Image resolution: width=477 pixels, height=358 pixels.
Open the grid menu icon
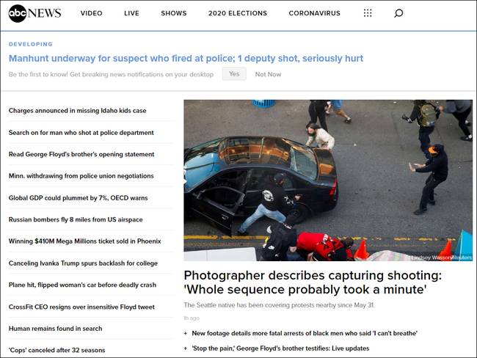[x=368, y=13]
